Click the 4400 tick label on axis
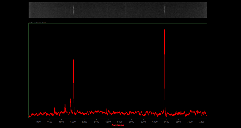Screen dimensions: 241x128 tap(38, 122)
